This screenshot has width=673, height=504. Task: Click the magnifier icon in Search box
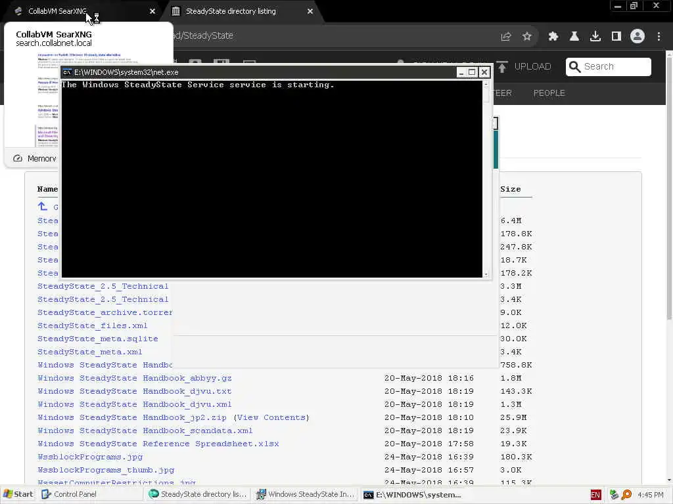[x=574, y=66]
